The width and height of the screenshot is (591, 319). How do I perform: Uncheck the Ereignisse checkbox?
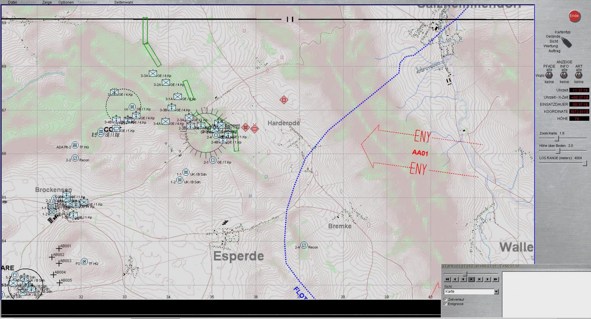click(x=445, y=304)
